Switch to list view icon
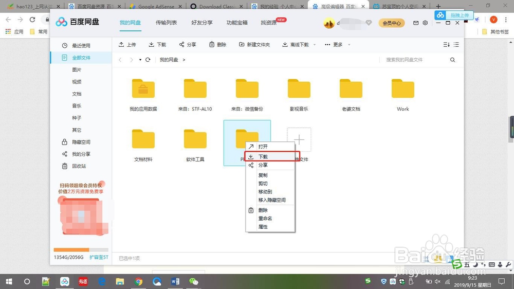Screen dimensions: 514x289 pos(456,45)
